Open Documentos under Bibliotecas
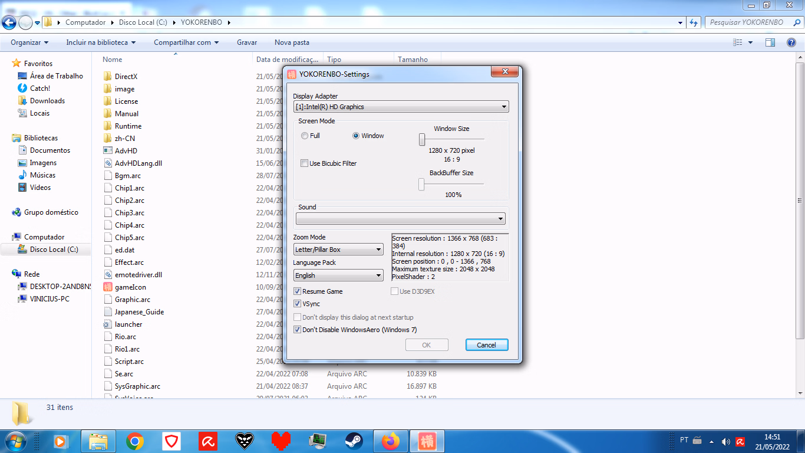 click(x=50, y=150)
